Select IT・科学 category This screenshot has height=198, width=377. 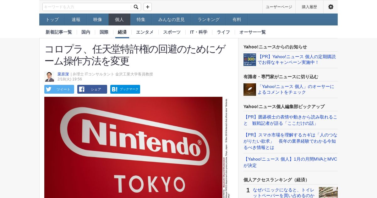pos(199,32)
